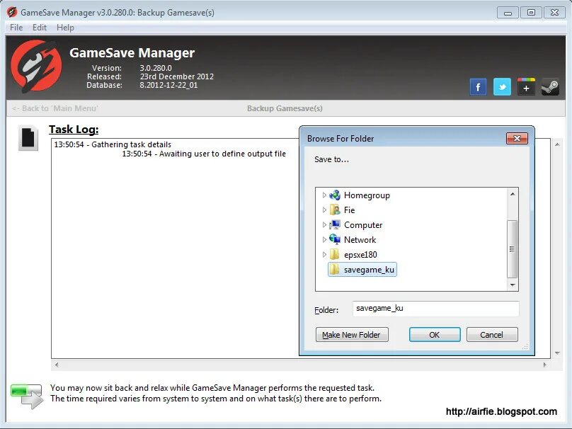Image resolution: width=572 pixels, height=429 pixels.
Task: Click inside the Folder name input field
Action: tap(435, 309)
